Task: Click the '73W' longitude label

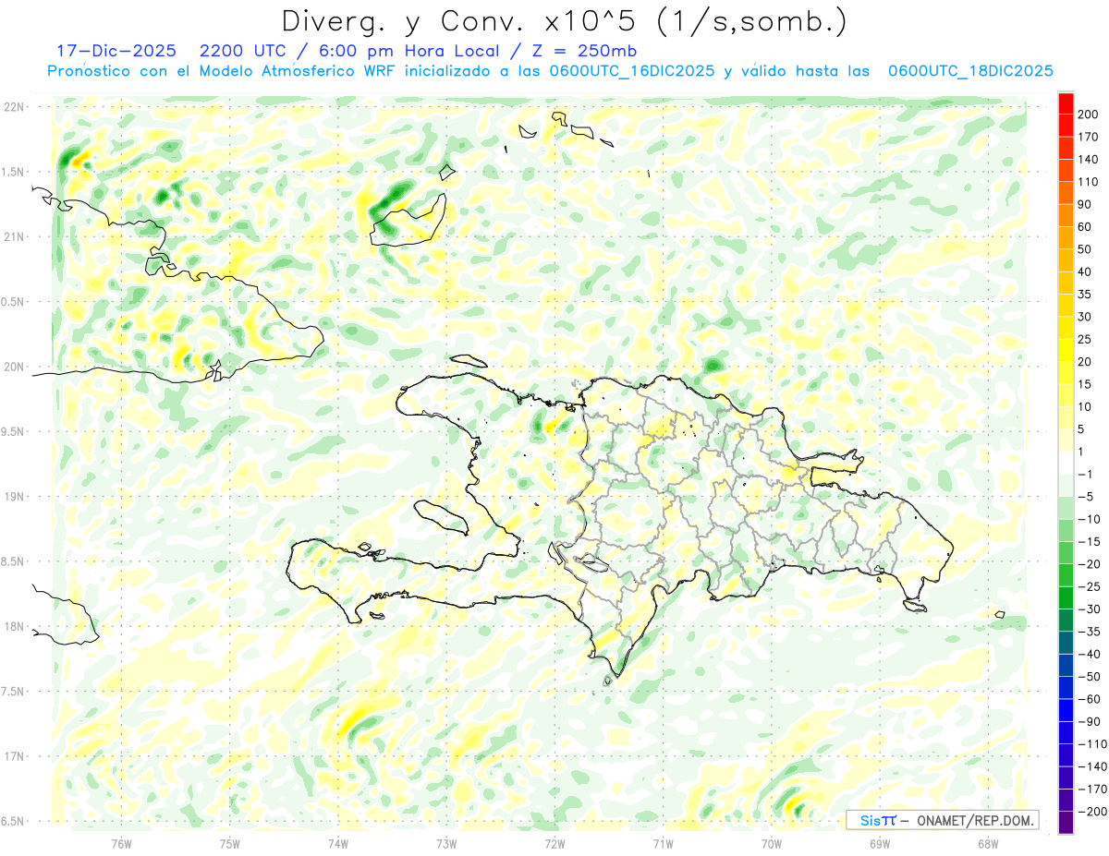Action: [x=446, y=843]
